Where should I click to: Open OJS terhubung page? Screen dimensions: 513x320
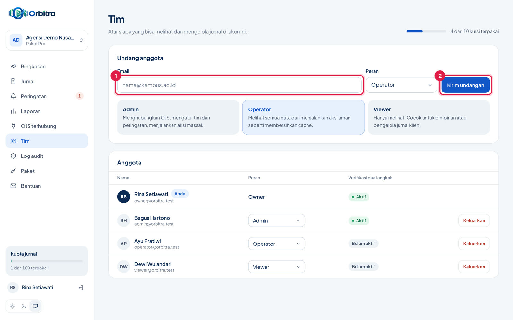(x=47, y=126)
